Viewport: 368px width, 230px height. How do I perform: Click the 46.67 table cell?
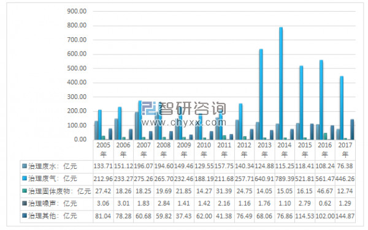tap(325, 191)
